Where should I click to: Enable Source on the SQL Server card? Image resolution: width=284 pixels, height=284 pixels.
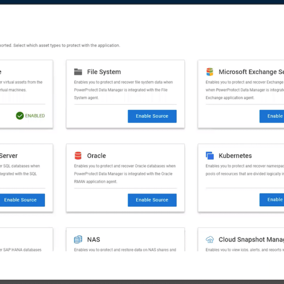tap(22, 200)
